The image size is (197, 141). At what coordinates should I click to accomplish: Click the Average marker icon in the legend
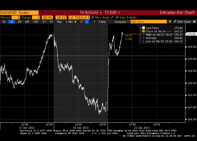143,38
